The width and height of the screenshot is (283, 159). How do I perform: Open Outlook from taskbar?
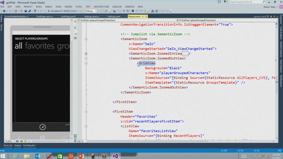[38, 156]
